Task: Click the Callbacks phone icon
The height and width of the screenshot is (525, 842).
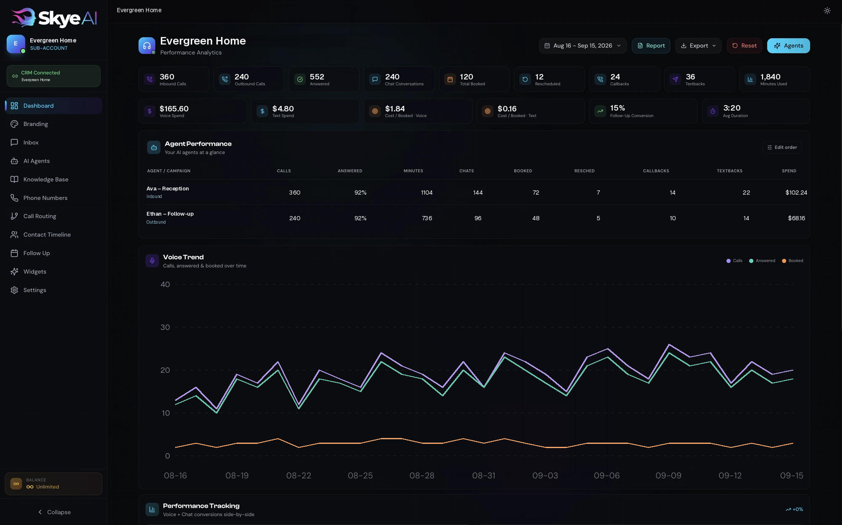Action: pos(600,79)
